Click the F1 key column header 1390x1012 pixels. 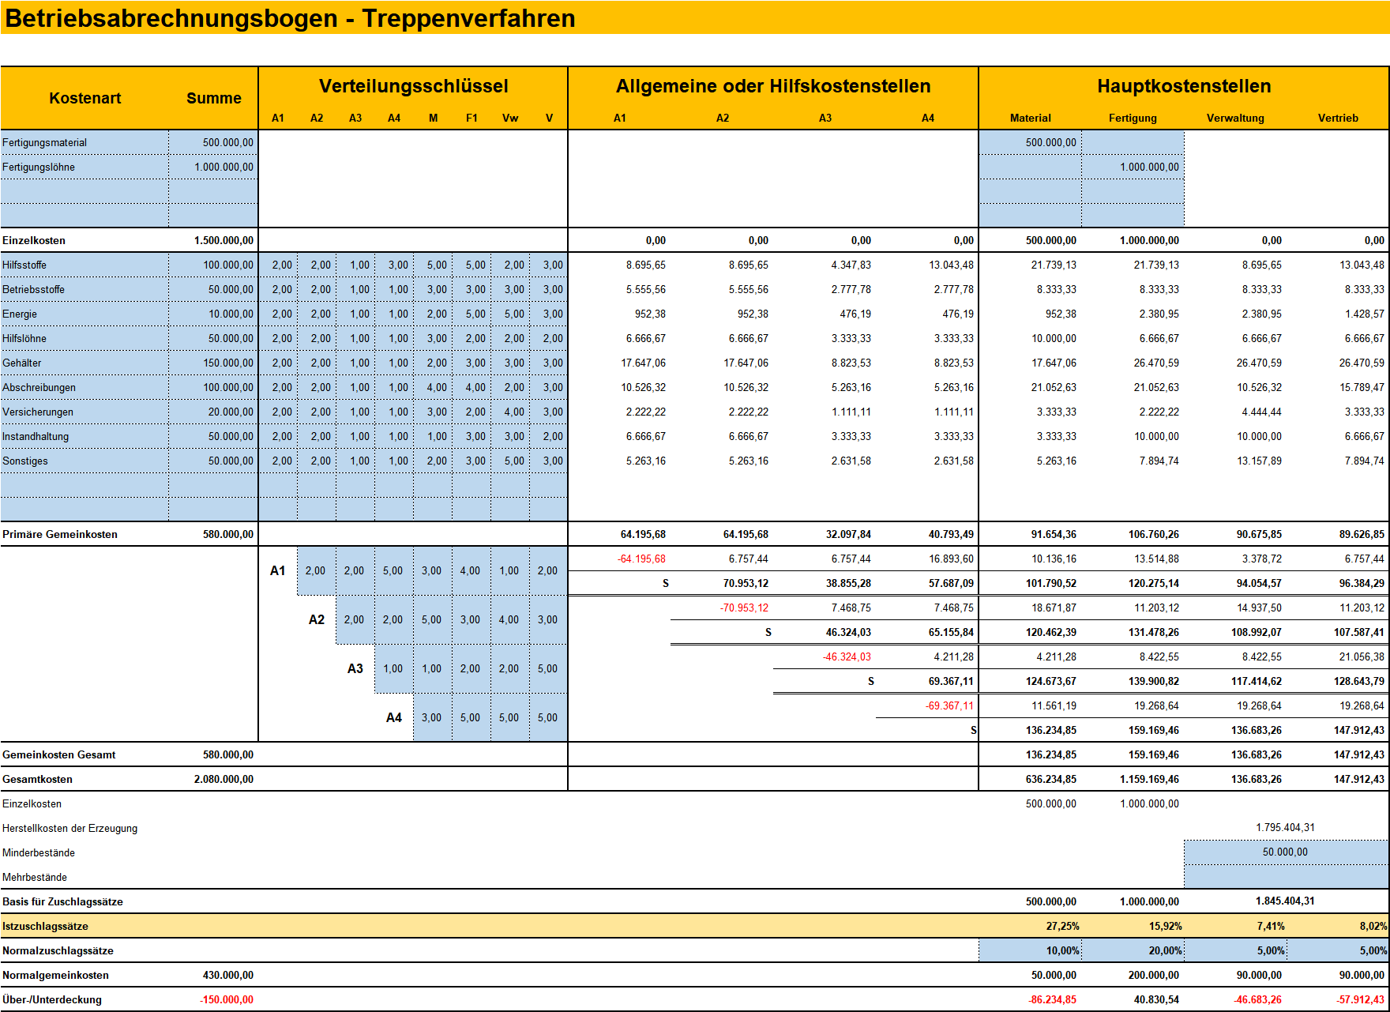[471, 118]
